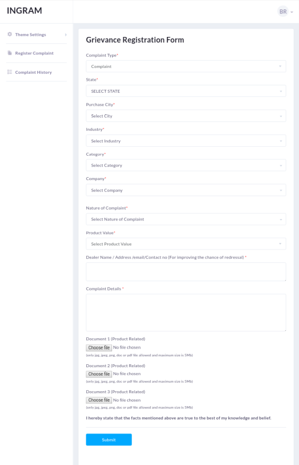Open Register Complaint in the sidebar
This screenshot has height=465, width=299.
point(34,53)
